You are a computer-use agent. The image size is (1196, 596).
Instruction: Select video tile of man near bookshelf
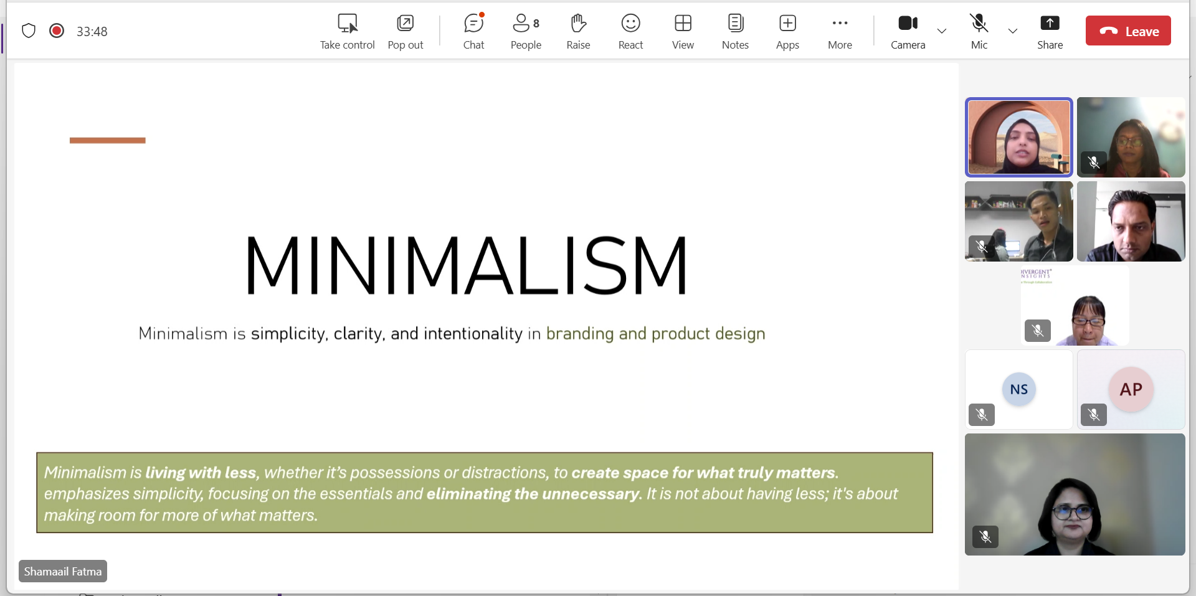click(1018, 221)
